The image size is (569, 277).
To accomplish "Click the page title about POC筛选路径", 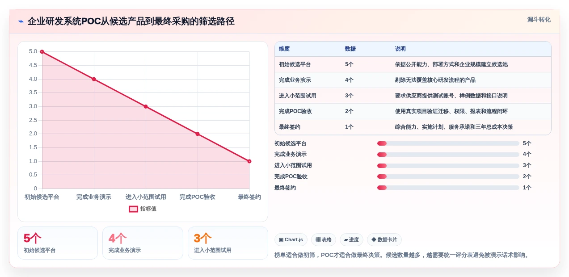I will click(131, 21).
